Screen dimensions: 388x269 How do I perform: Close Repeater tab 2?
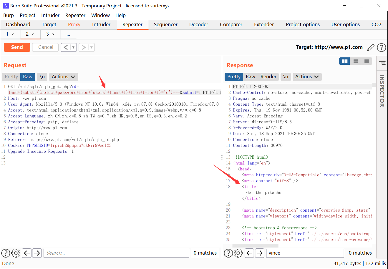tap(33, 34)
